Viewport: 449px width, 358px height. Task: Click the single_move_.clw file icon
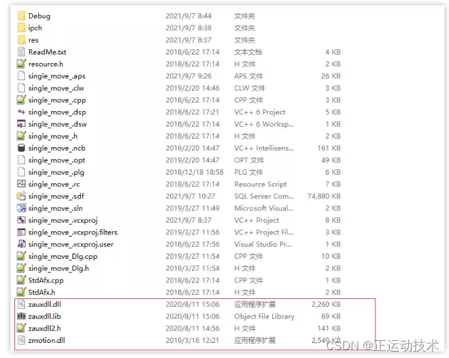pos(22,88)
